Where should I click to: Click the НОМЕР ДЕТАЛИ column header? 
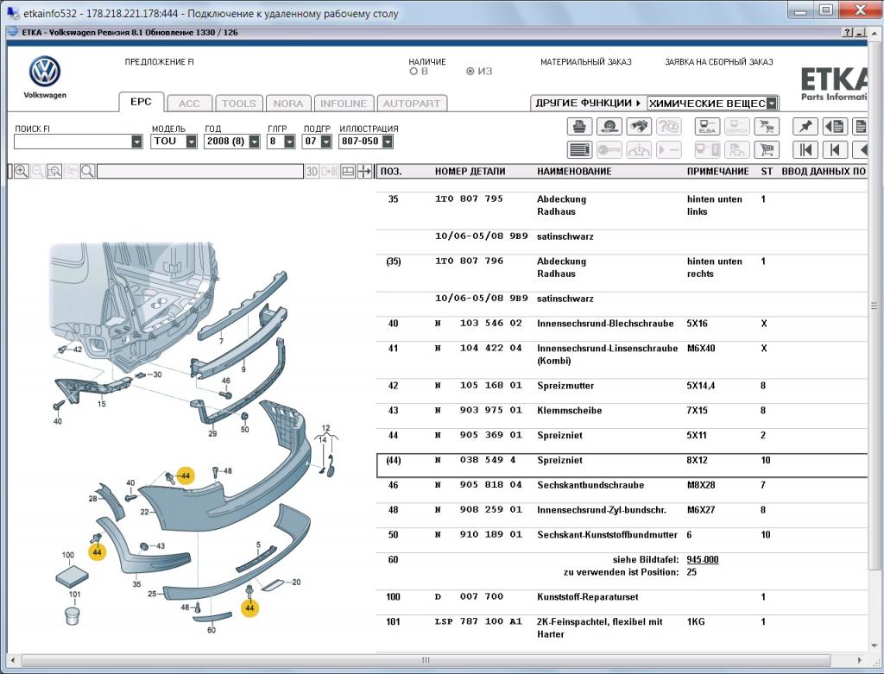point(470,172)
